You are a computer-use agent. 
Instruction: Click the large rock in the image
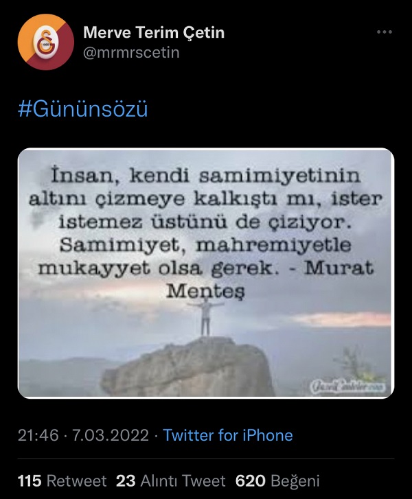188,367
